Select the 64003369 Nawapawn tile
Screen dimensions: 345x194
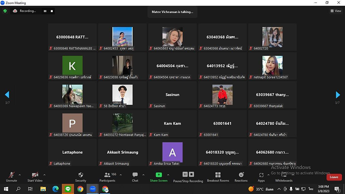coord(72,95)
